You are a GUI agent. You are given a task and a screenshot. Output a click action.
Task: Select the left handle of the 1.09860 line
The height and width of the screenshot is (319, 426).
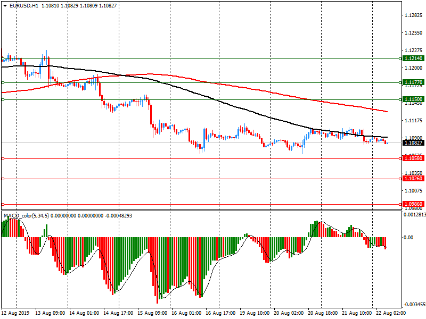pyautogui.click(x=3, y=204)
